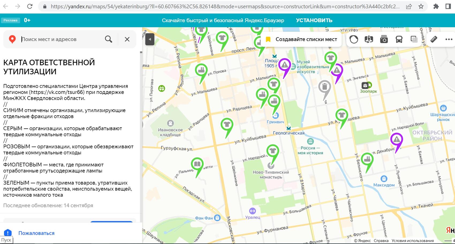
Task: Click the Пожаловаться link
Action: tap(36, 233)
